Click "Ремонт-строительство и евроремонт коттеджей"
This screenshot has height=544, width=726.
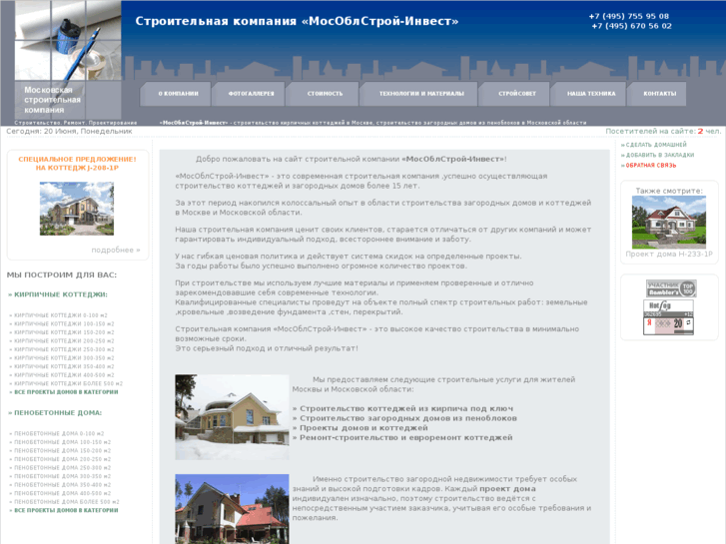pyautogui.click(x=405, y=438)
